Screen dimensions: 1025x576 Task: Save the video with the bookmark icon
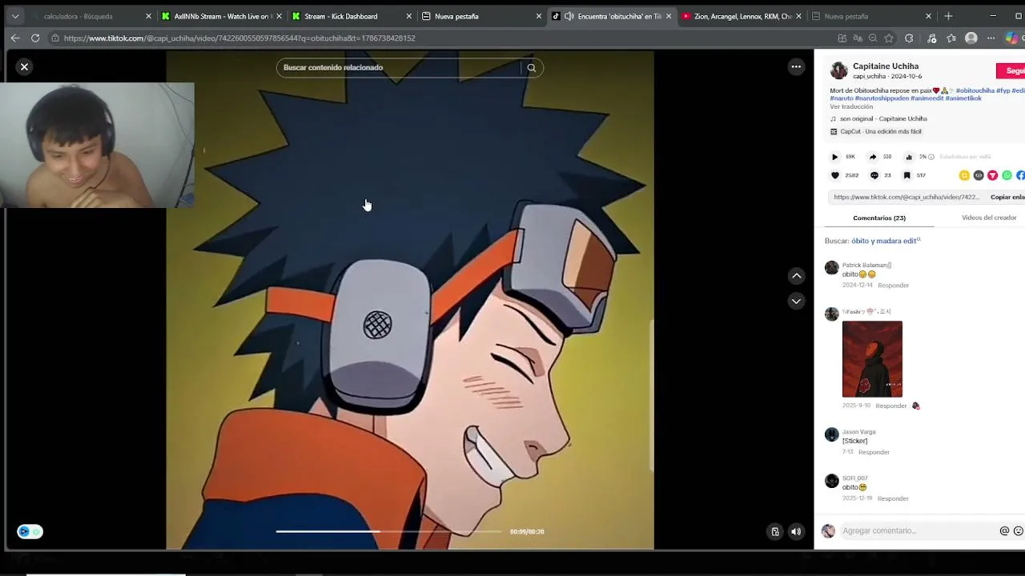coord(906,175)
